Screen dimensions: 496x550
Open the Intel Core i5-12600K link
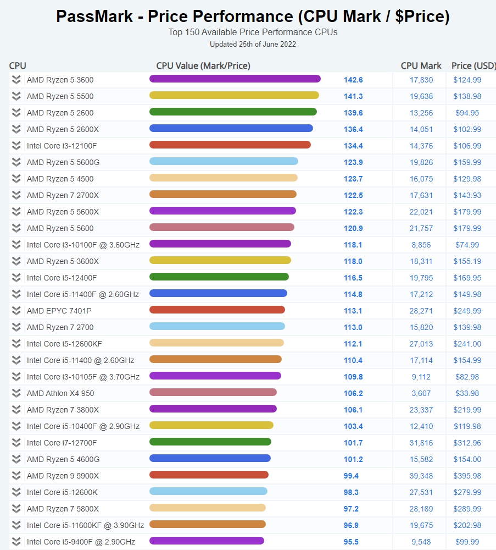63,492
